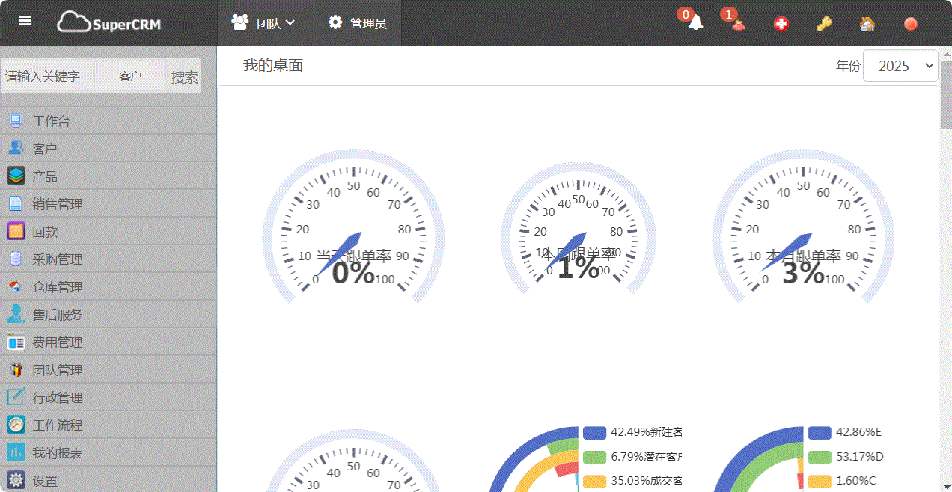Click the red cross help icon

[781, 24]
